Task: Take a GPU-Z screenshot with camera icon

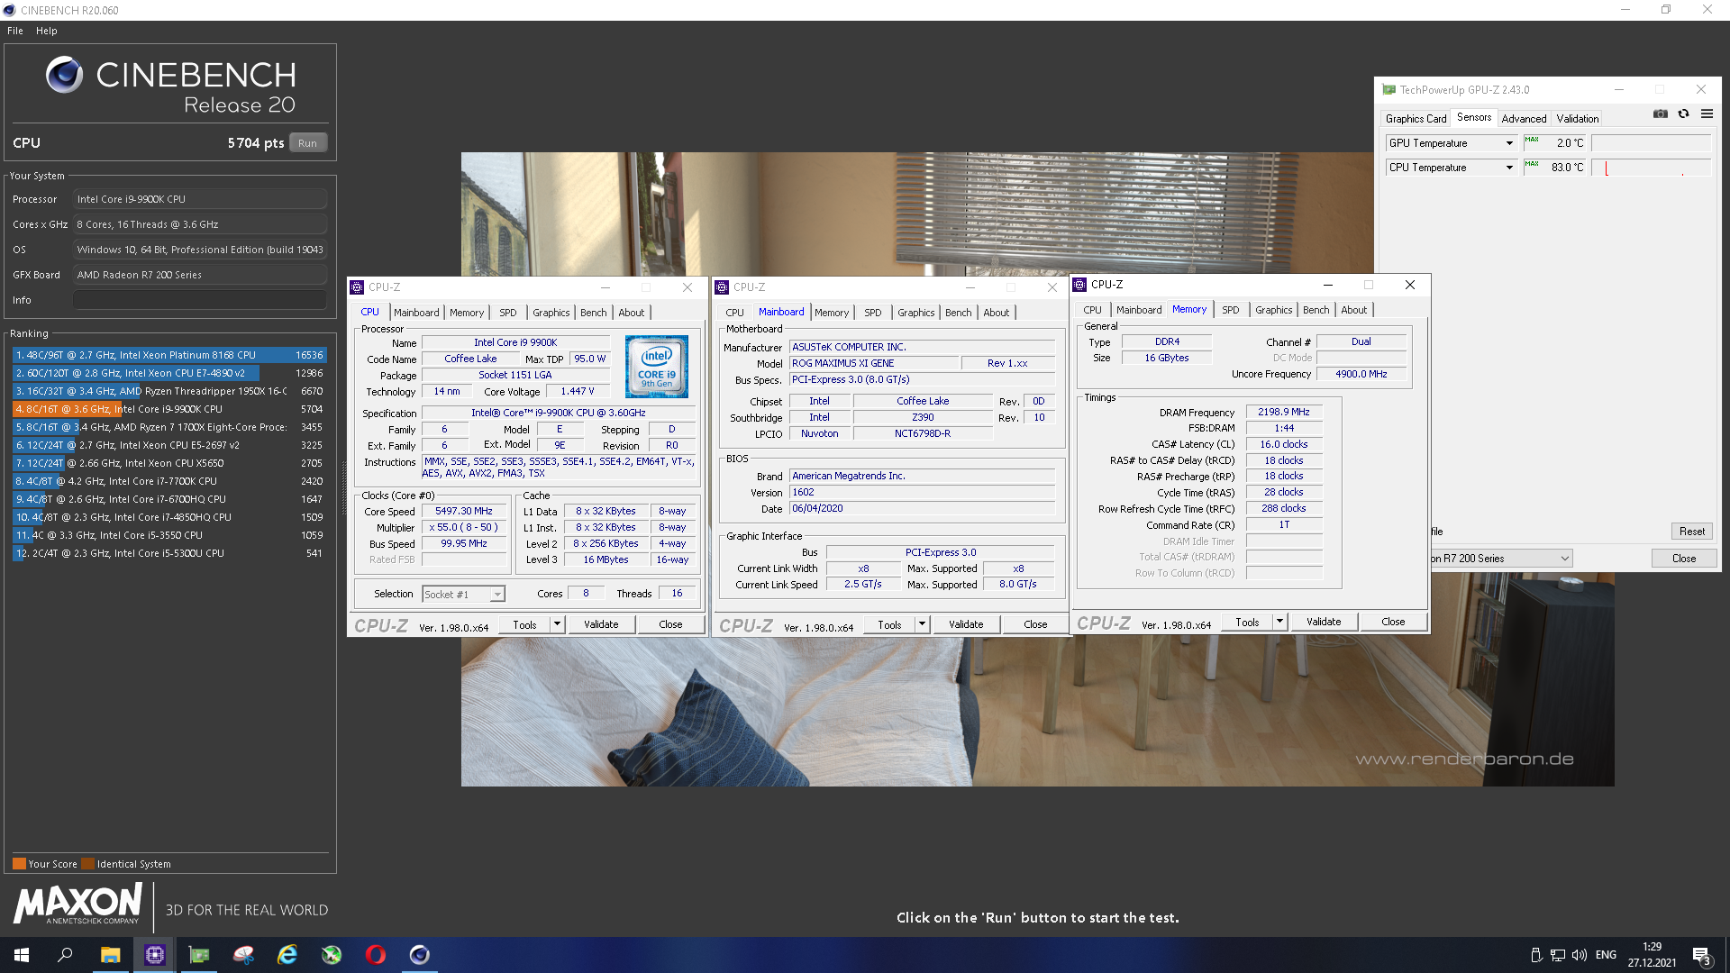Action: [1660, 114]
